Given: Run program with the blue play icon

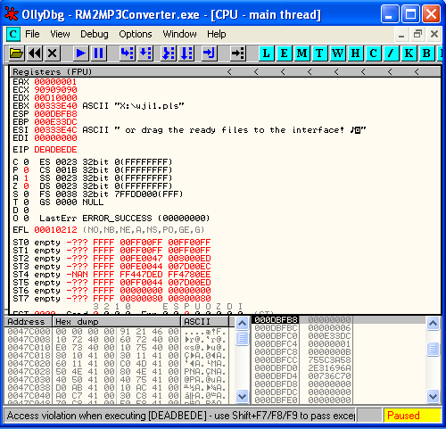Looking at the screenshot, I should pos(80,54).
